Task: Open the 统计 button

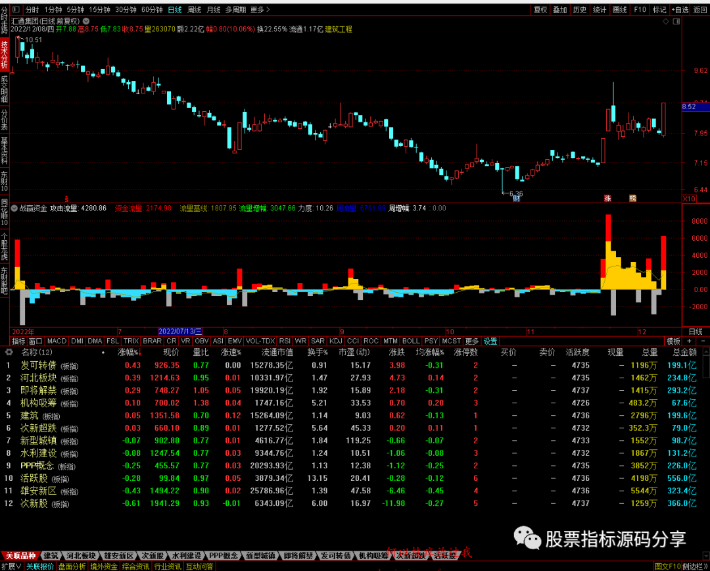Action: (600, 9)
